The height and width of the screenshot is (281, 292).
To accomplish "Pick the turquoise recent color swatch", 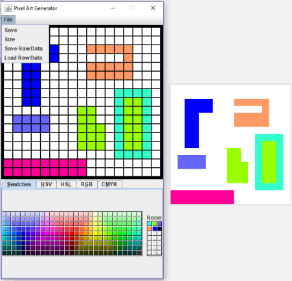I will [150, 224].
